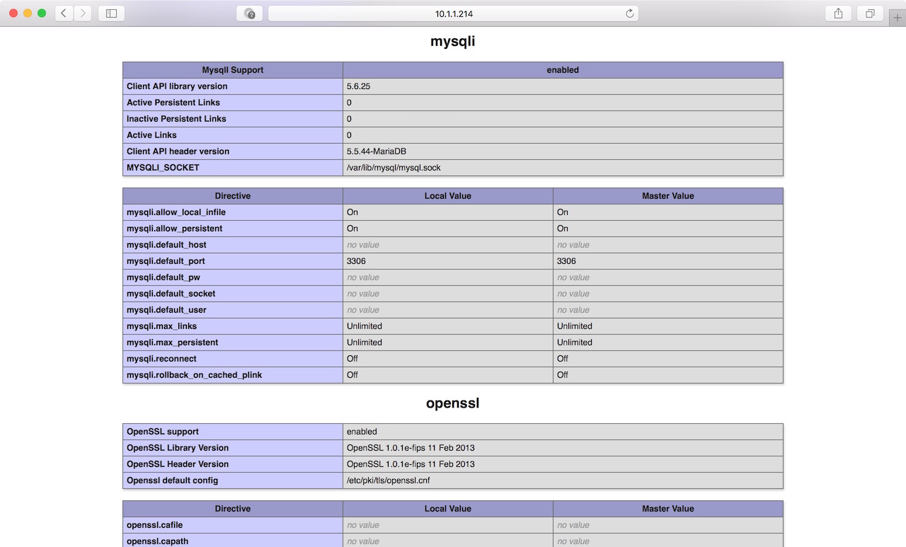Click the 'mysqli' section heading
This screenshot has height=547, width=906.
tap(453, 41)
